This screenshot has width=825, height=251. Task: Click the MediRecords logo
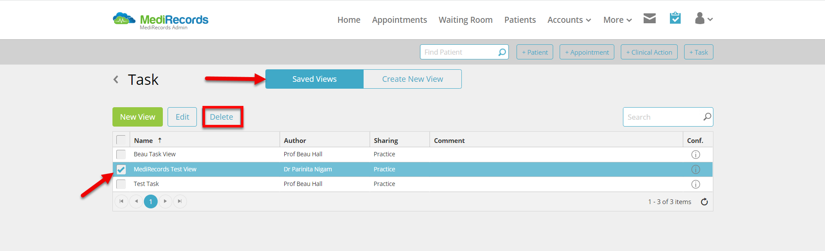coord(160,20)
